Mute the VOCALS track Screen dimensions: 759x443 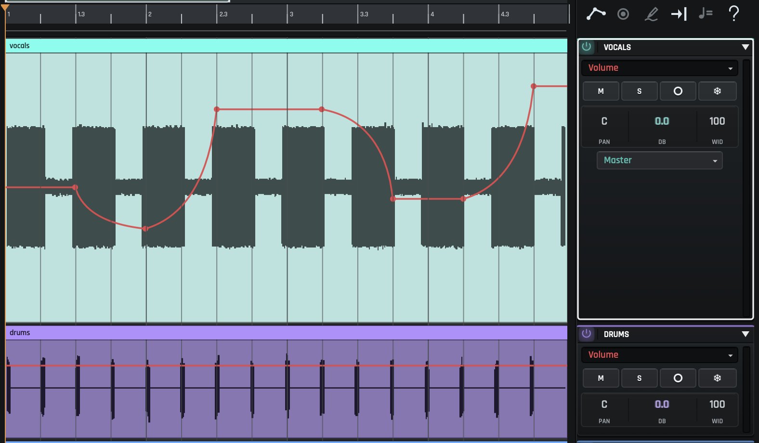click(x=601, y=91)
